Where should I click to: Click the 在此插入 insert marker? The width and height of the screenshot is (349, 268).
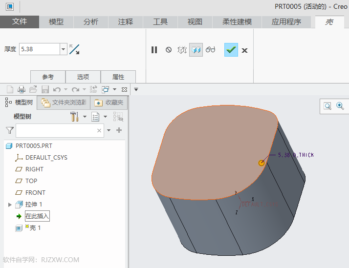pos(37,216)
